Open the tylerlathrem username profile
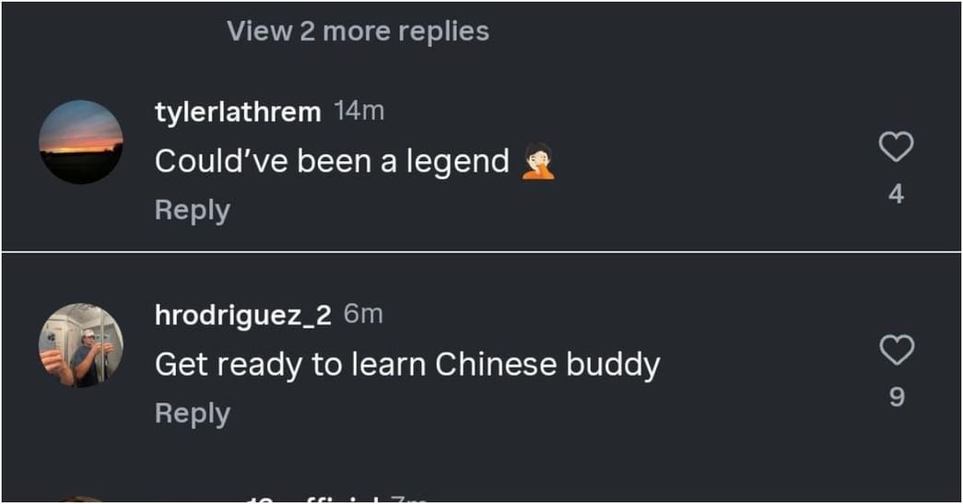The width and height of the screenshot is (963, 504). point(238,112)
